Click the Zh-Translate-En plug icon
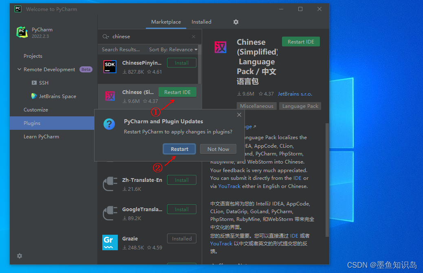Viewport: 423px width, 273px height. click(110, 184)
